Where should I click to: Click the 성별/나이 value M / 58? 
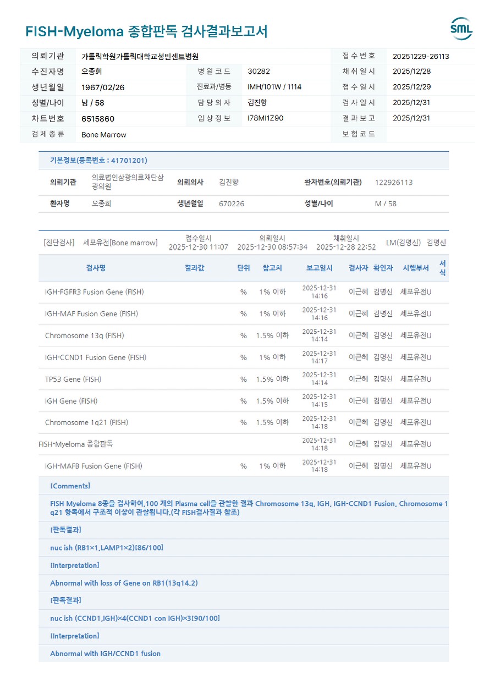(386, 203)
